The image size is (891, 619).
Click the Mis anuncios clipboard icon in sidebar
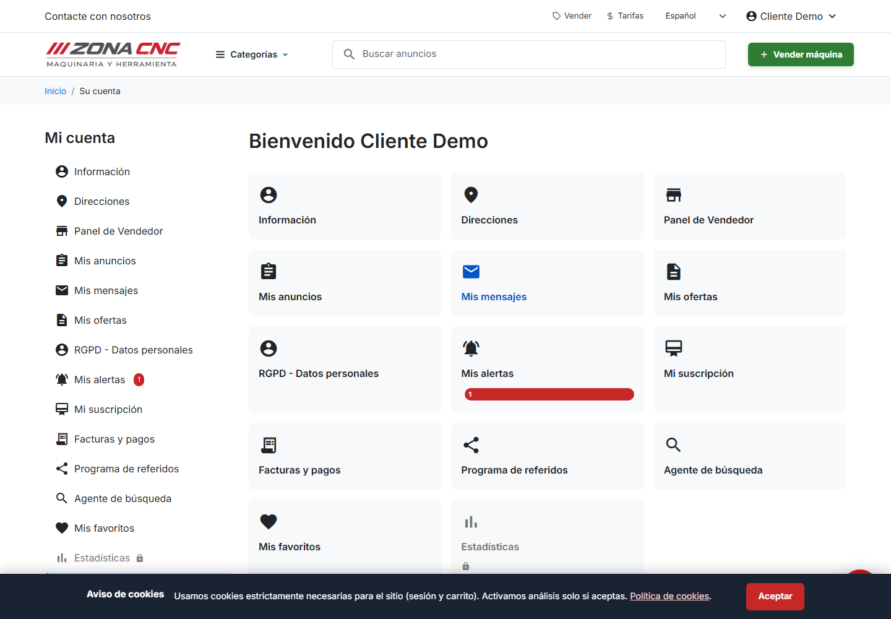[x=62, y=261]
